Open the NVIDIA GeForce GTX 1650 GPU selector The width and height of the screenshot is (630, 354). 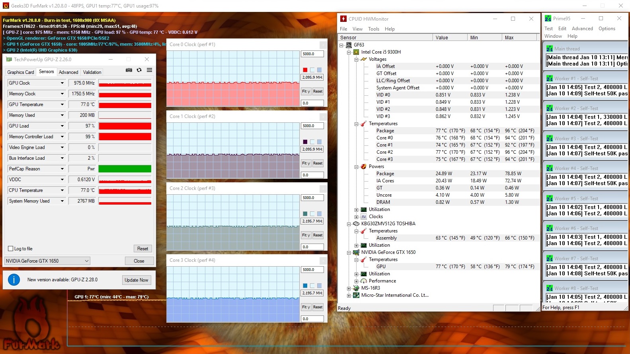47,261
